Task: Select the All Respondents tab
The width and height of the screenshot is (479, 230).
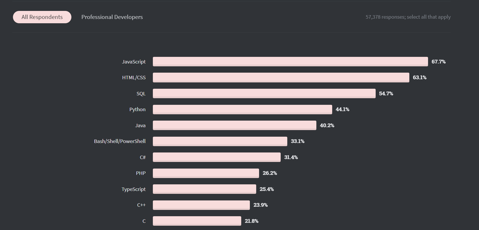Action: point(42,17)
